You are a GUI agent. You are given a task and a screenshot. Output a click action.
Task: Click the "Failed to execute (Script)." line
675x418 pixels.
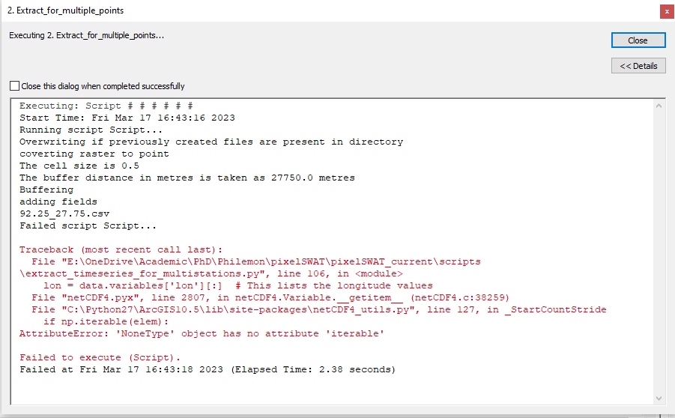(100, 357)
